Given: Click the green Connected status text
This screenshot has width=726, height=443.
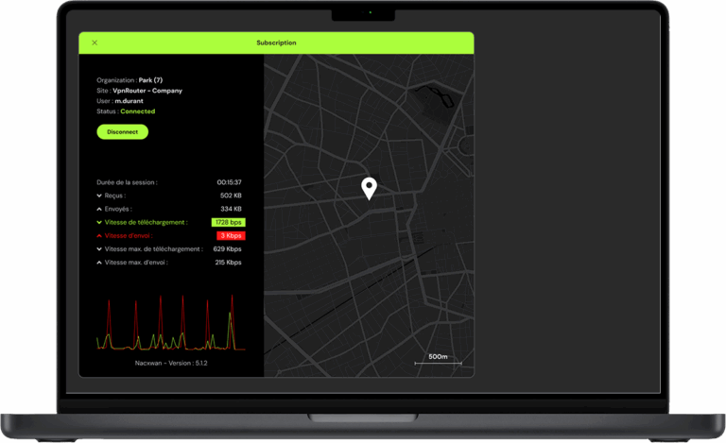Looking at the screenshot, I should tap(137, 111).
